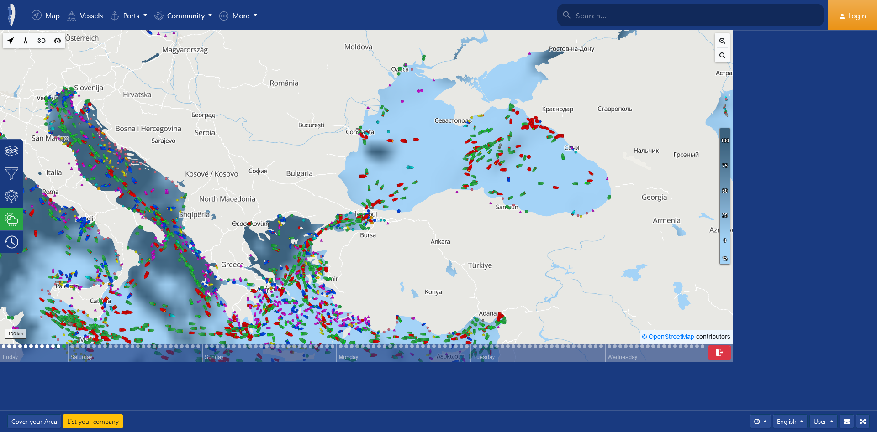Screen dimensions: 877x432
Task: Select the distance measure compass tool
Action: pyautogui.click(x=26, y=41)
